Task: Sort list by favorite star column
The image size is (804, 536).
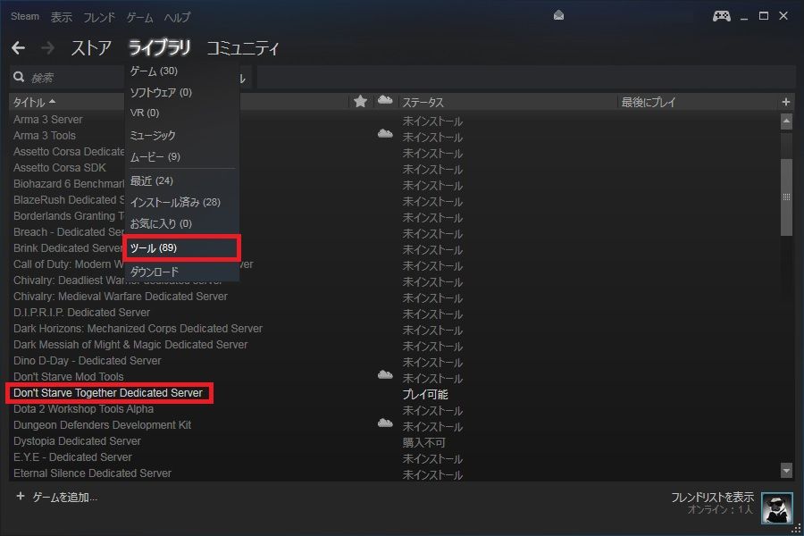Action: coord(361,102)
